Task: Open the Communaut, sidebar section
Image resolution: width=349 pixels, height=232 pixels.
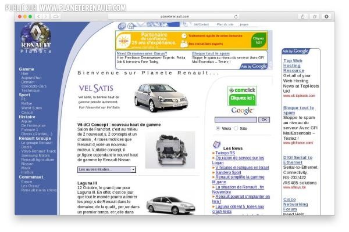Action: coord(31,177)
